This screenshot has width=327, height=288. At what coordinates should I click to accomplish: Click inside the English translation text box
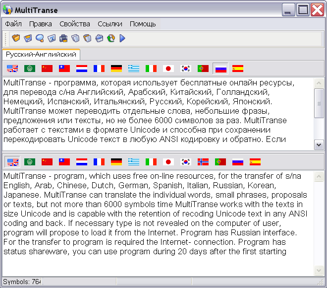click(x=158, y=223)
